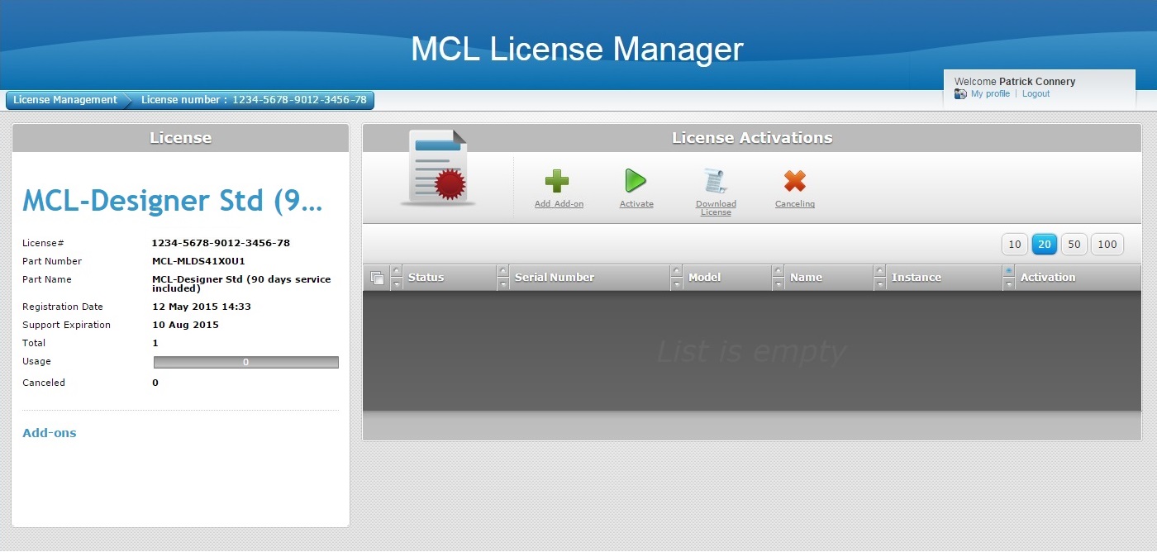The height and width of the screenshot is (552, 1157).
Task: Click the License panel heading
Action: pyautogui.click(x=181, y=138)
